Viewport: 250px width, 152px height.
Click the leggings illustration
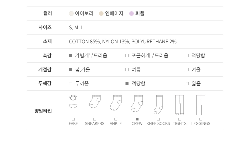[201, 105]
